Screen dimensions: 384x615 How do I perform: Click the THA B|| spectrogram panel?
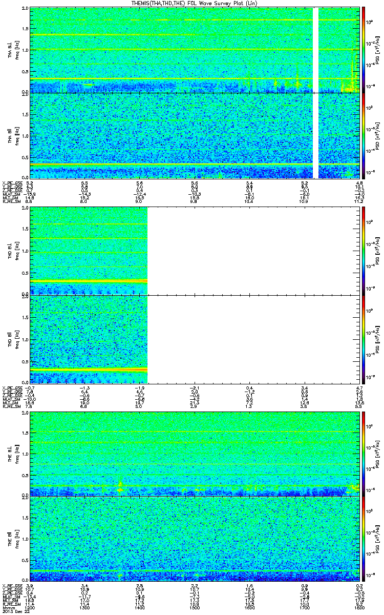[x=195, y=136]
